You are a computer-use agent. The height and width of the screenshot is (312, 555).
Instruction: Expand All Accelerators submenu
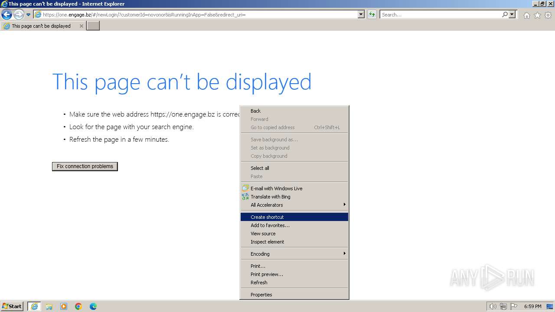coord(294,205)
